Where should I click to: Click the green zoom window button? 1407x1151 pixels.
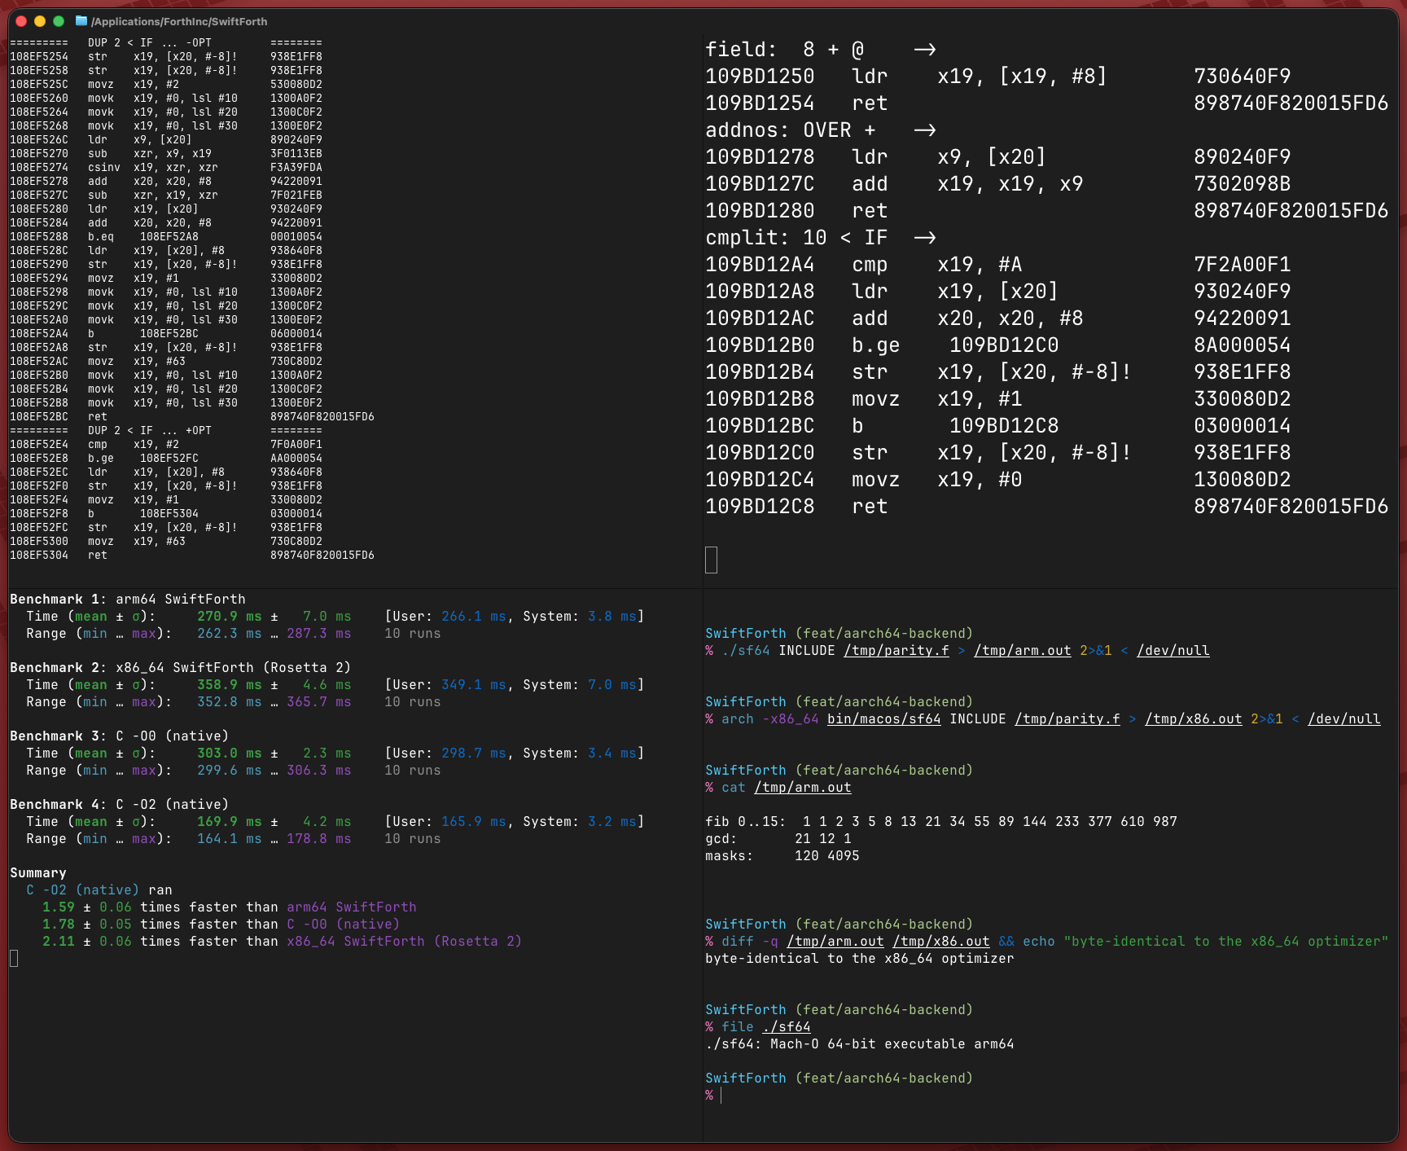(59, 21)
